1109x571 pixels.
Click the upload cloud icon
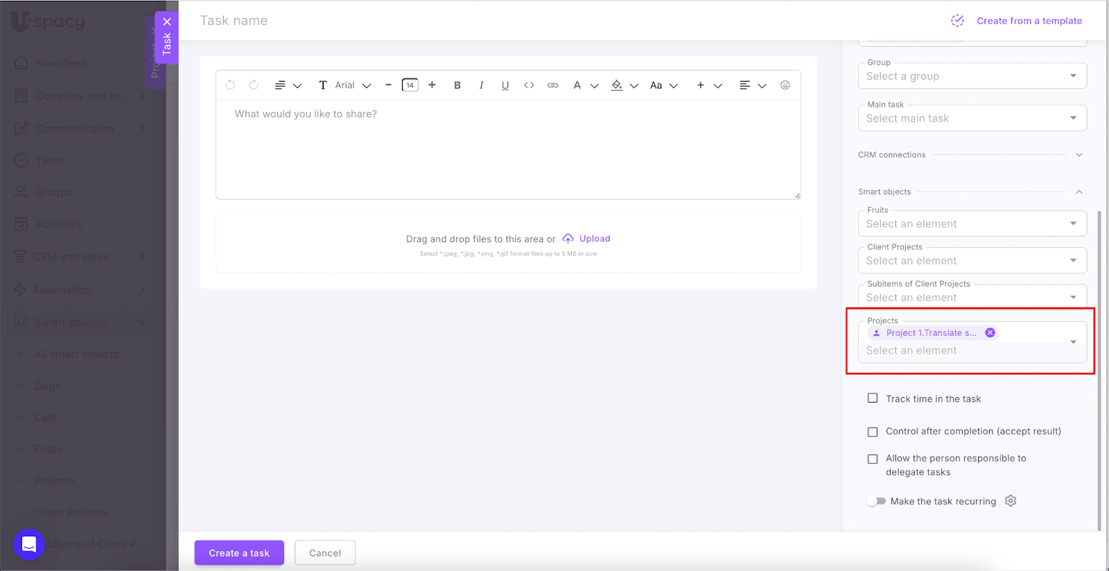point(568,239)
